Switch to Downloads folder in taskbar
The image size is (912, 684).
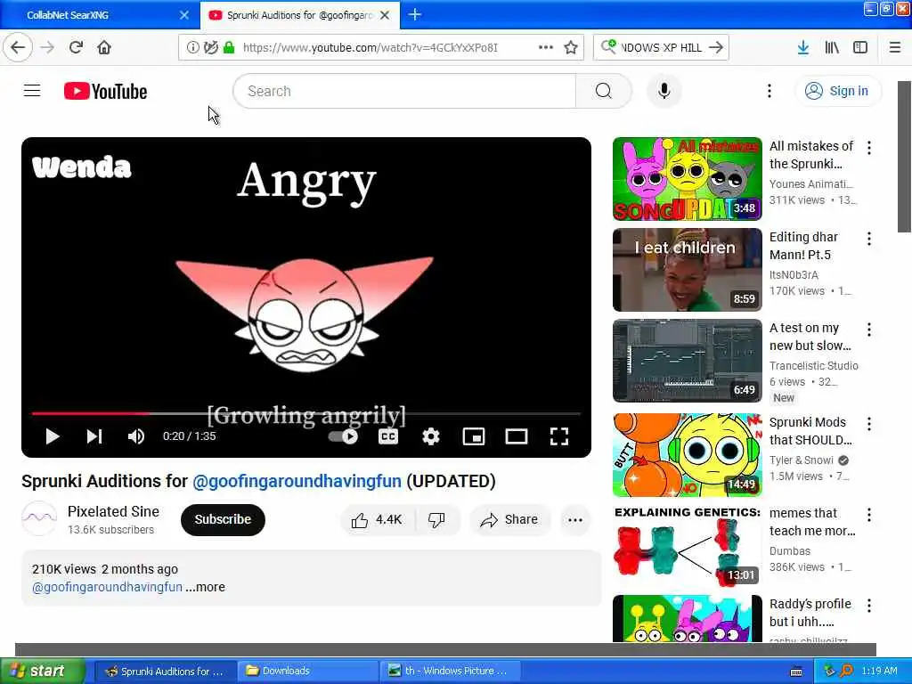[306, 671]
